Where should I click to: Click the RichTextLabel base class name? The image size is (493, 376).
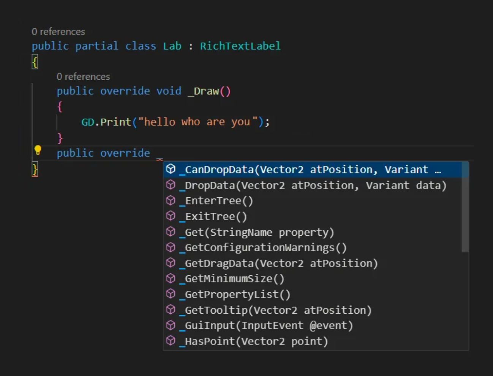[240, 46]
